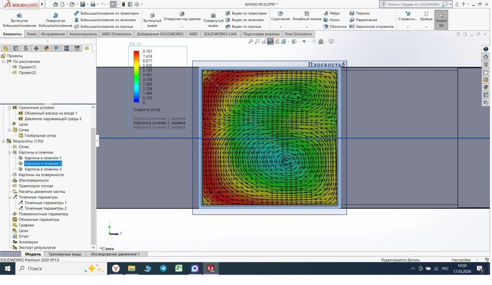Toggle section view icon in view toolbar
Image resolution: width=492 pixels, height=285 pixels.
click(x=271, y=41)
